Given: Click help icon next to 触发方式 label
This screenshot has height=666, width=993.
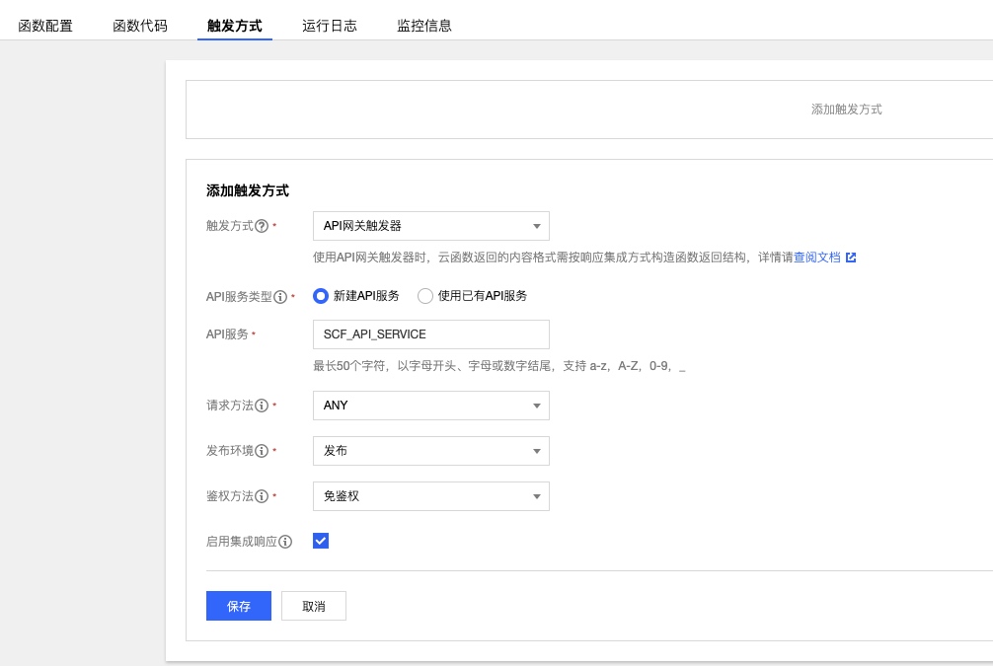Looking at the screenshot, I should (x=262, y=226).
